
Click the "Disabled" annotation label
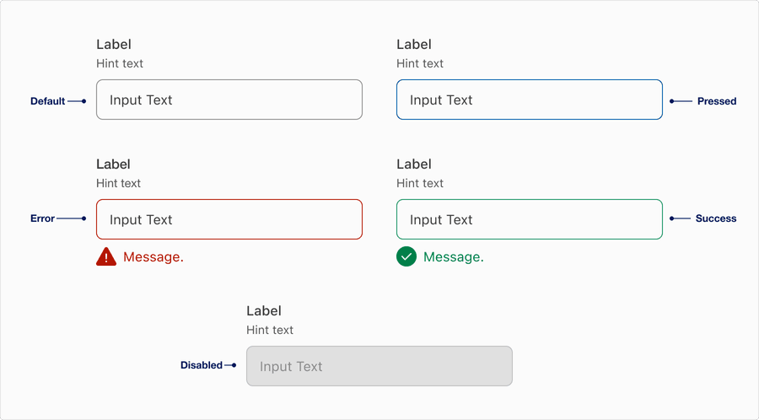pos(202,365)
